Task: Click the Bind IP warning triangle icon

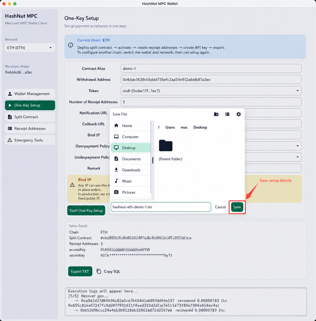Action: click(x=72, y=185)
